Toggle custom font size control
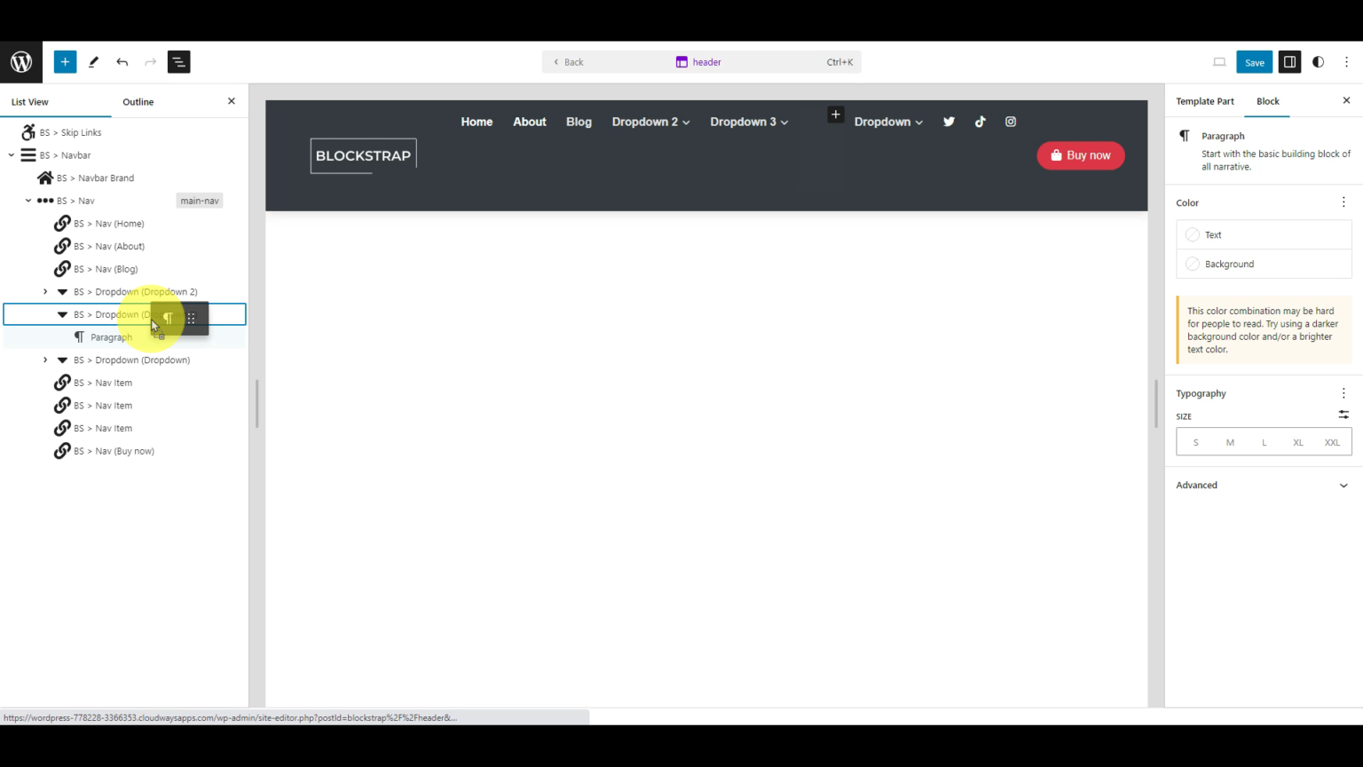 (x=1343, y=415)
